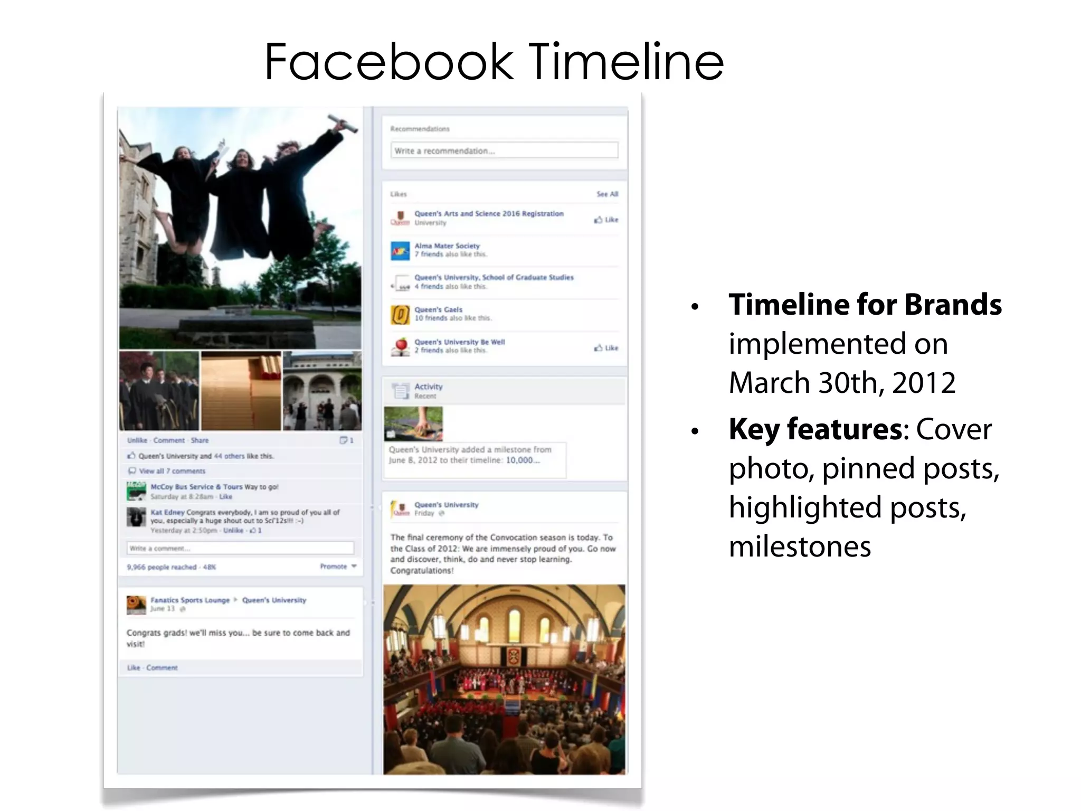This screenshot has width=1081, height=811.
Task: Unlike Kat Edney's comment
Action: 233,531
